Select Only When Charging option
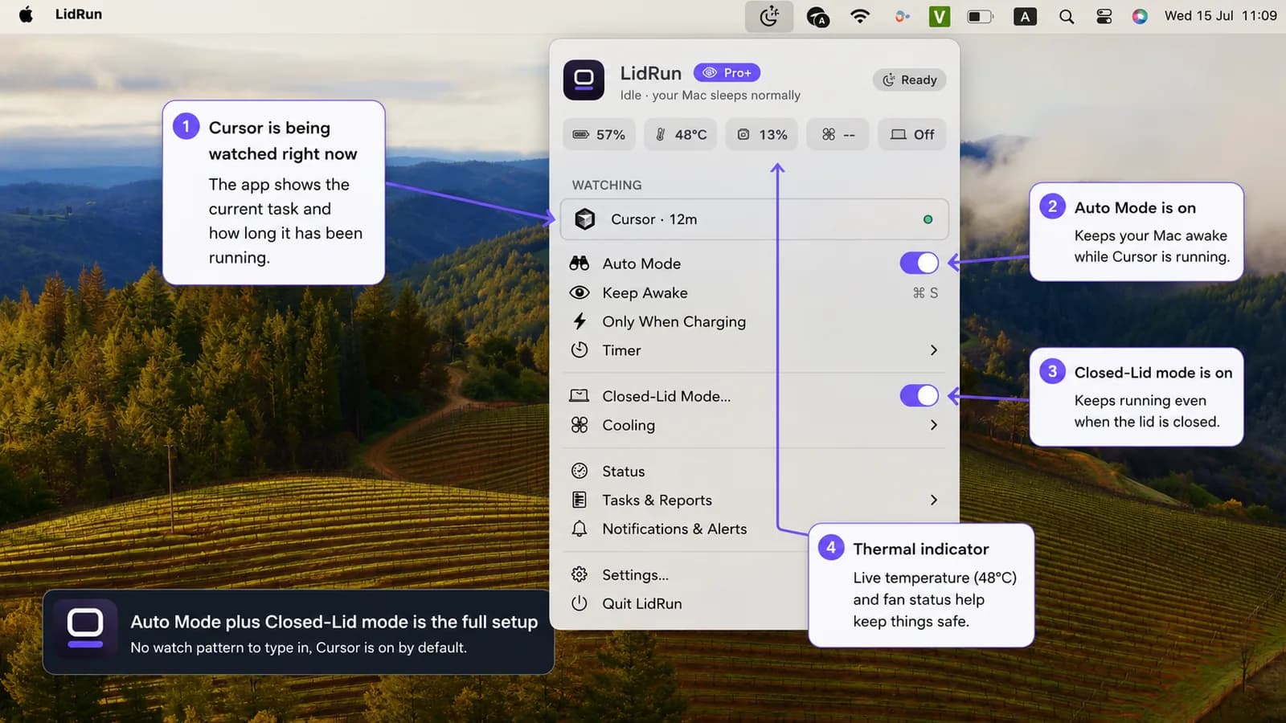Image resolution: width=1286 pixels, height=723 pixels. [754, 322]
